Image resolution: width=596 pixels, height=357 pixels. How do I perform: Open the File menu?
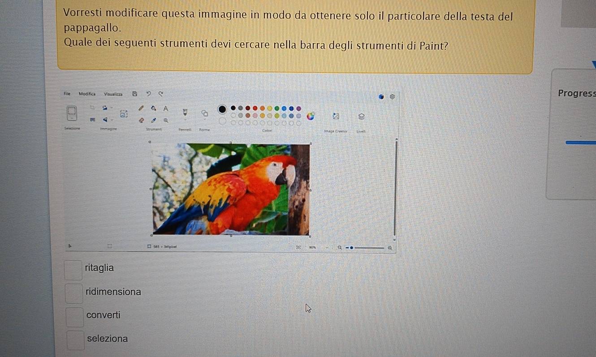pyautogui.click(x=68, y=94)
